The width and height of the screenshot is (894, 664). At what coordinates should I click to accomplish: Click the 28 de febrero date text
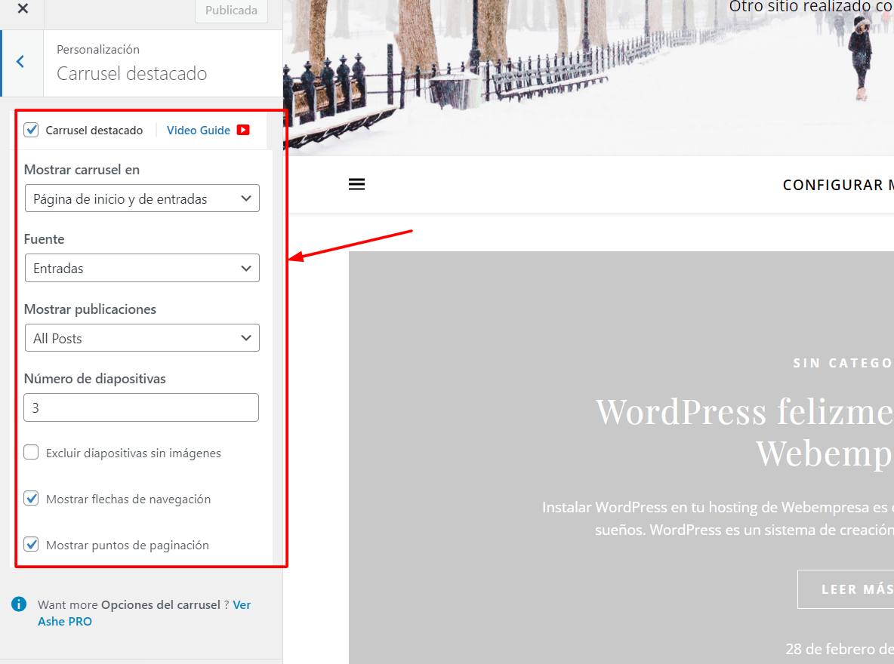(840, 649)
